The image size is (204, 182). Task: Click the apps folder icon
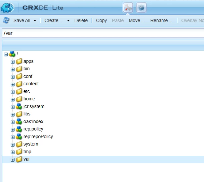[x=19, y=61]
